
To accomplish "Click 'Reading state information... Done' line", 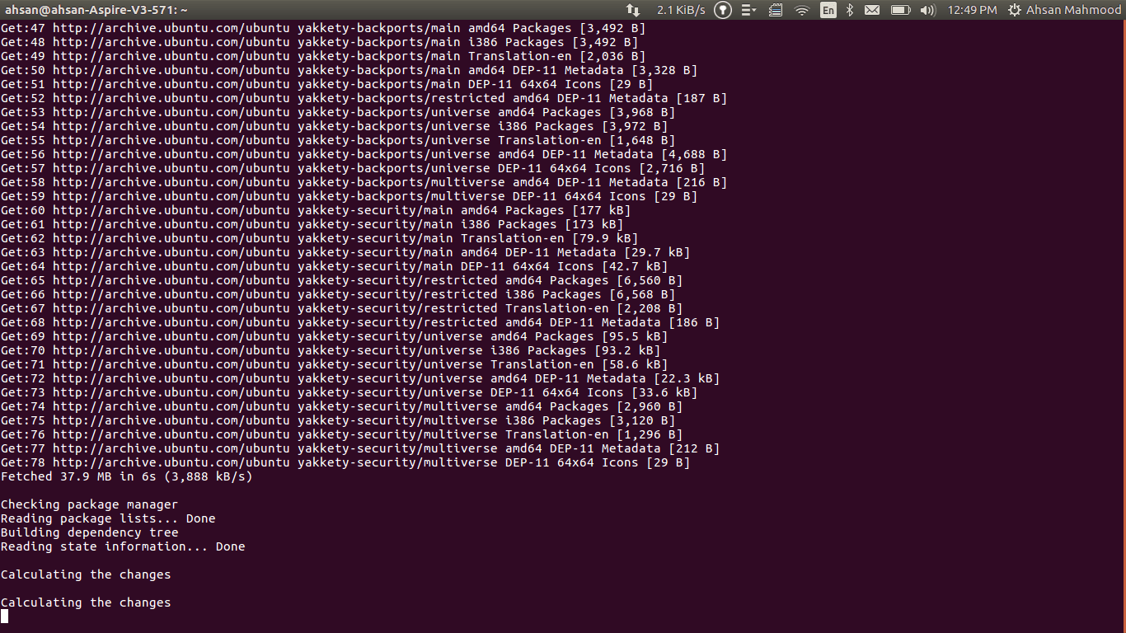I will click(x=123, y=546).
